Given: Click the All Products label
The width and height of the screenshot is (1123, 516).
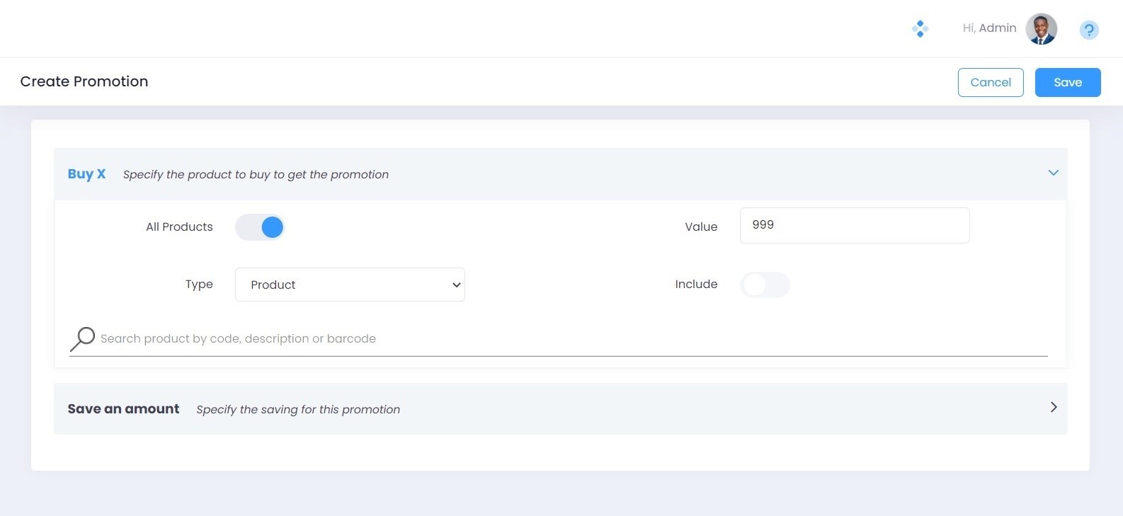Looking at the screenshot, I should point(179,227).
